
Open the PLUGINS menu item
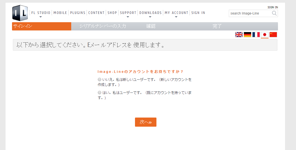[x=78, y=13]
